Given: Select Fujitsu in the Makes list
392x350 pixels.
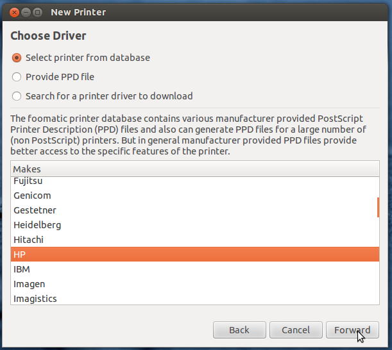Looking at the screenshot, I should click(195, 181).
